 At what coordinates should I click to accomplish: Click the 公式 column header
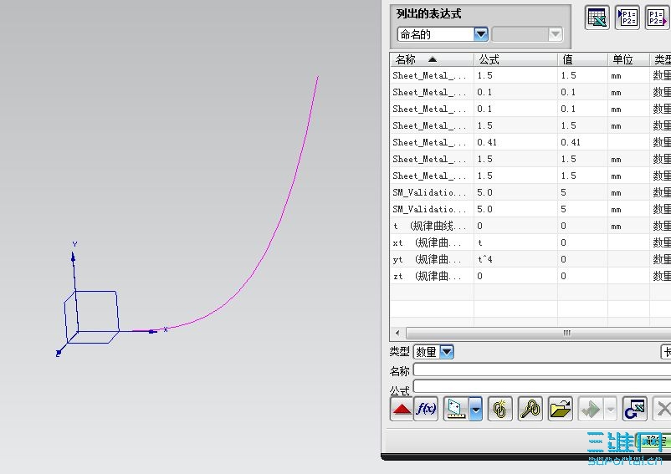pos(515,59)
